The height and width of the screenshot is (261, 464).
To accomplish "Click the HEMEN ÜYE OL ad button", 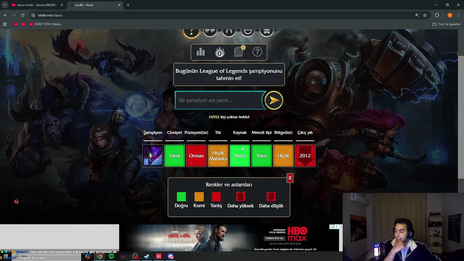I will coord(274,238).
